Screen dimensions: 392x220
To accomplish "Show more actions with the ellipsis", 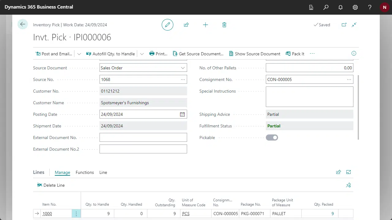I will tap(312, 53).
